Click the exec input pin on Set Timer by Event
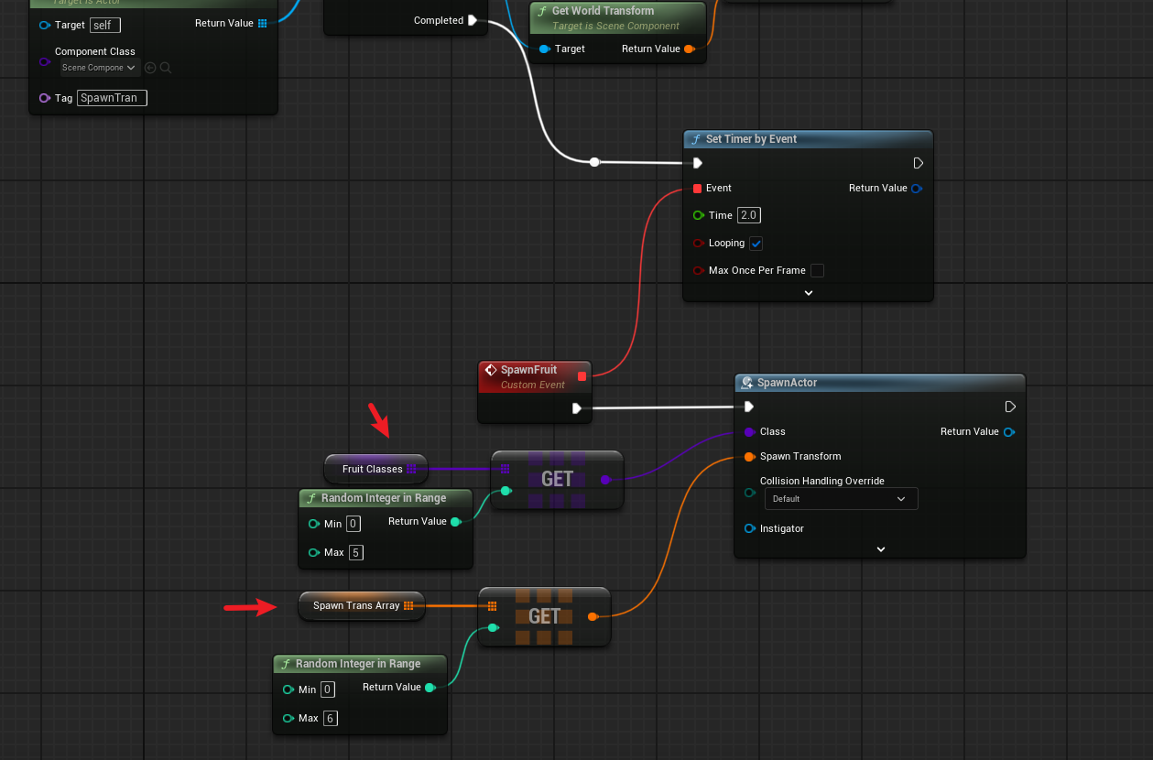This screenshot has height=760, width=1153. pyautogui.click(x=698, y=163)
